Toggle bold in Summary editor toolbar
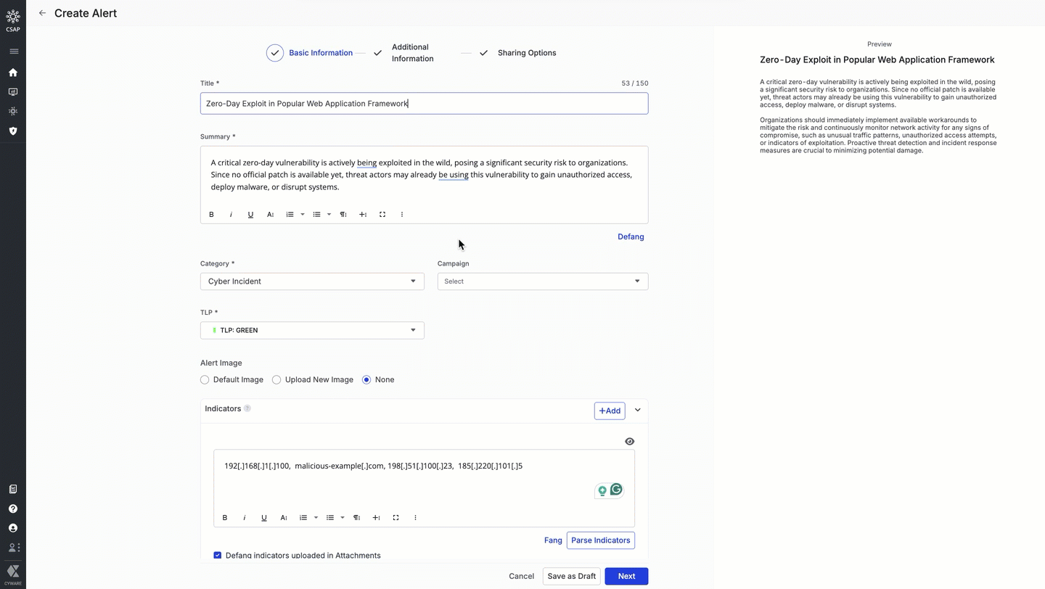This screenshot has width=1045, height=589. (212, 215)
